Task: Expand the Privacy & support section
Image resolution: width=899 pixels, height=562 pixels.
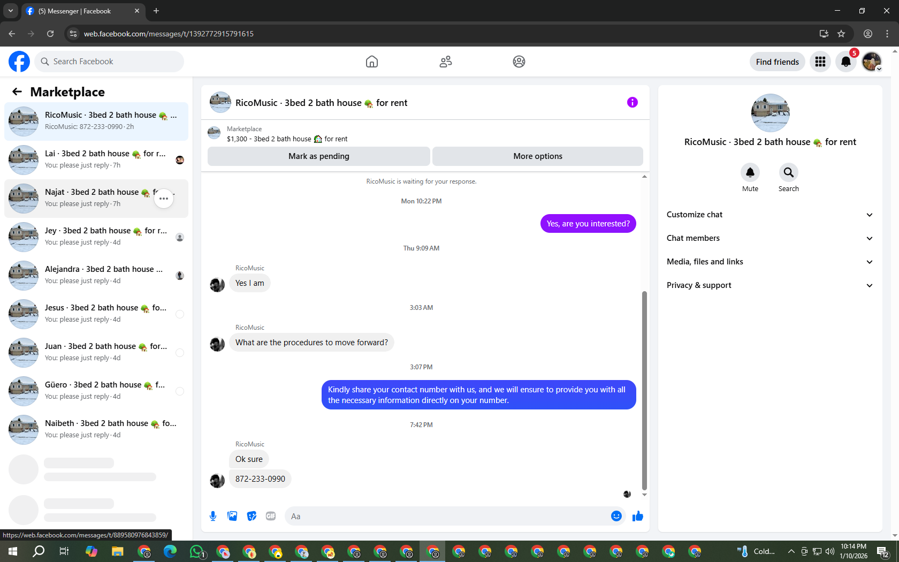Action: pyautogui.click(x=770, y=285)
